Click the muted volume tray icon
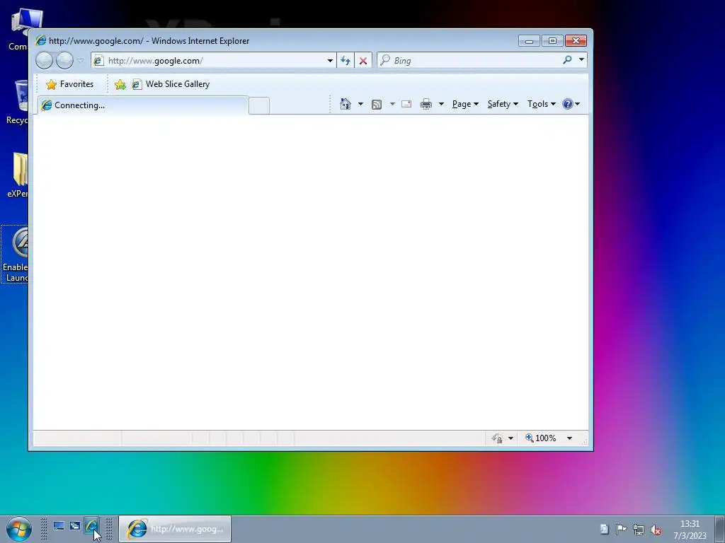Screen dimensions: 725x543 [655, 530]
